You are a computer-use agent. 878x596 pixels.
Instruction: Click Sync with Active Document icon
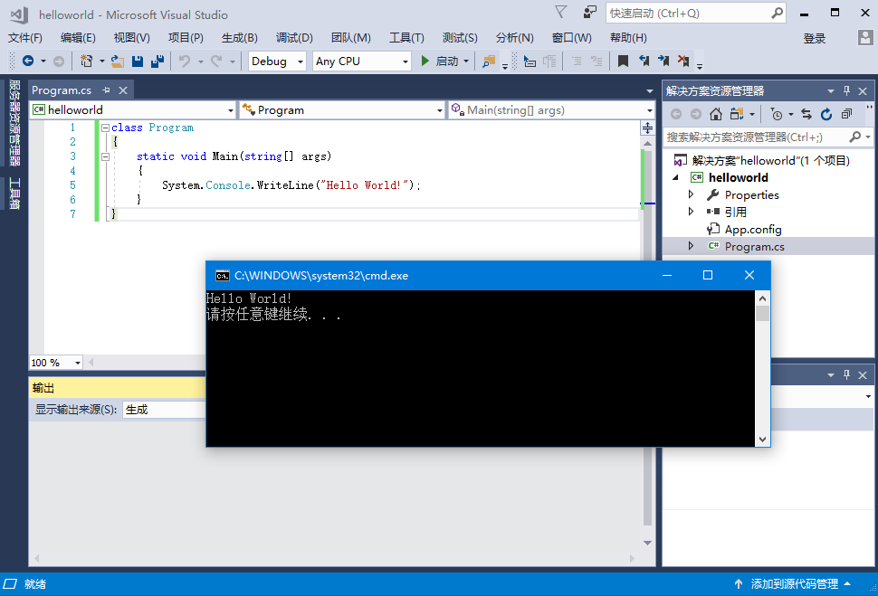[806, 114]
